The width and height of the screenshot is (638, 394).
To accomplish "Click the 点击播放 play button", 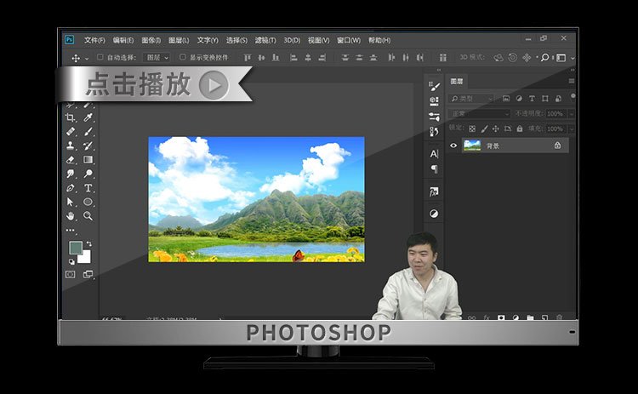I will point(214,85).
